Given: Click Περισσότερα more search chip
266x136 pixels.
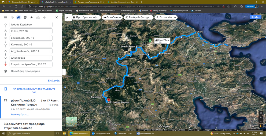Looking at the screenshot, I should point(166,17).
